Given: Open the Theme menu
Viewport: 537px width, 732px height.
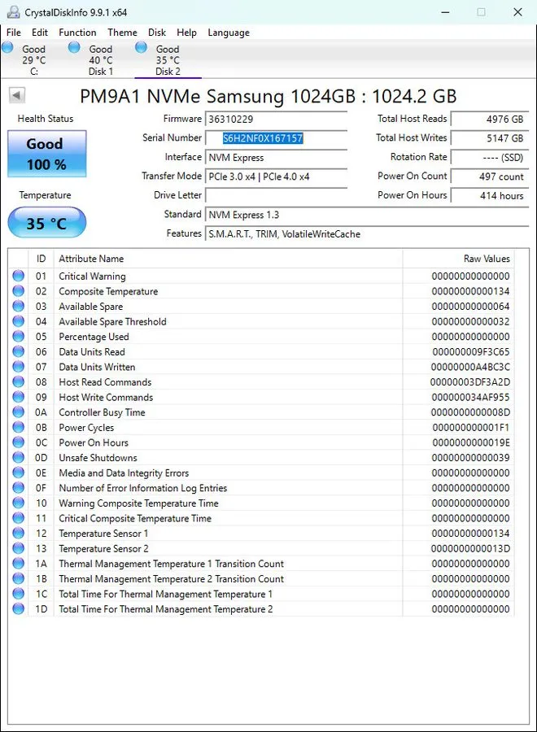Looking at the screenshot, I should pos(122,33).
